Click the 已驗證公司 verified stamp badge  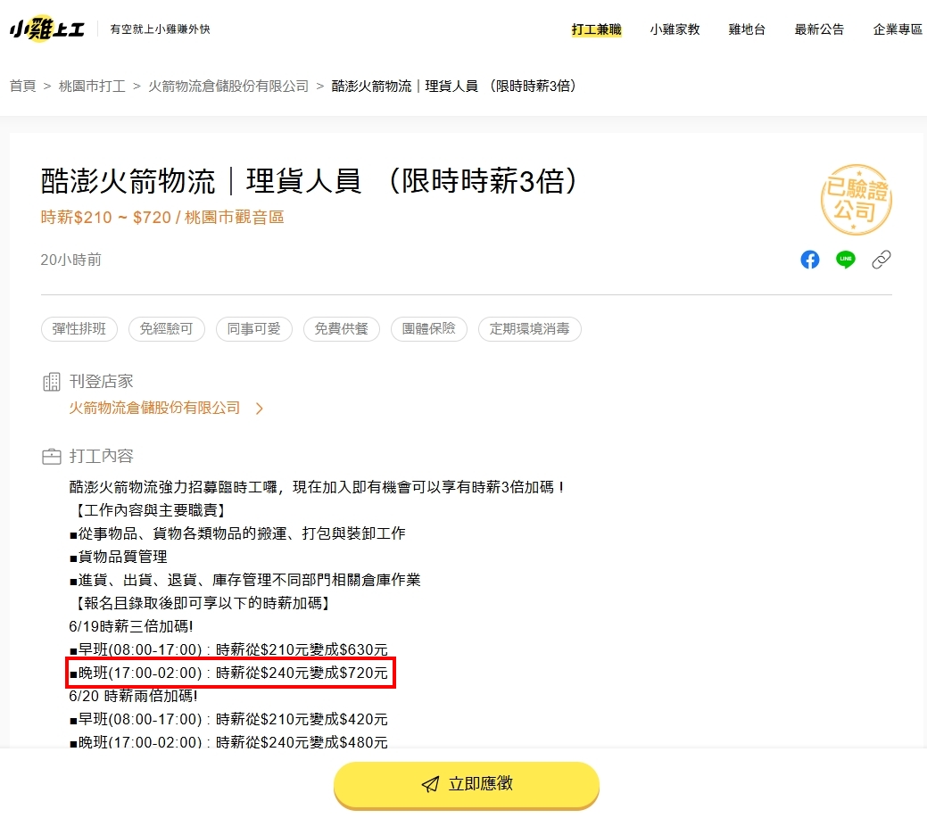[x=856, y=200]
